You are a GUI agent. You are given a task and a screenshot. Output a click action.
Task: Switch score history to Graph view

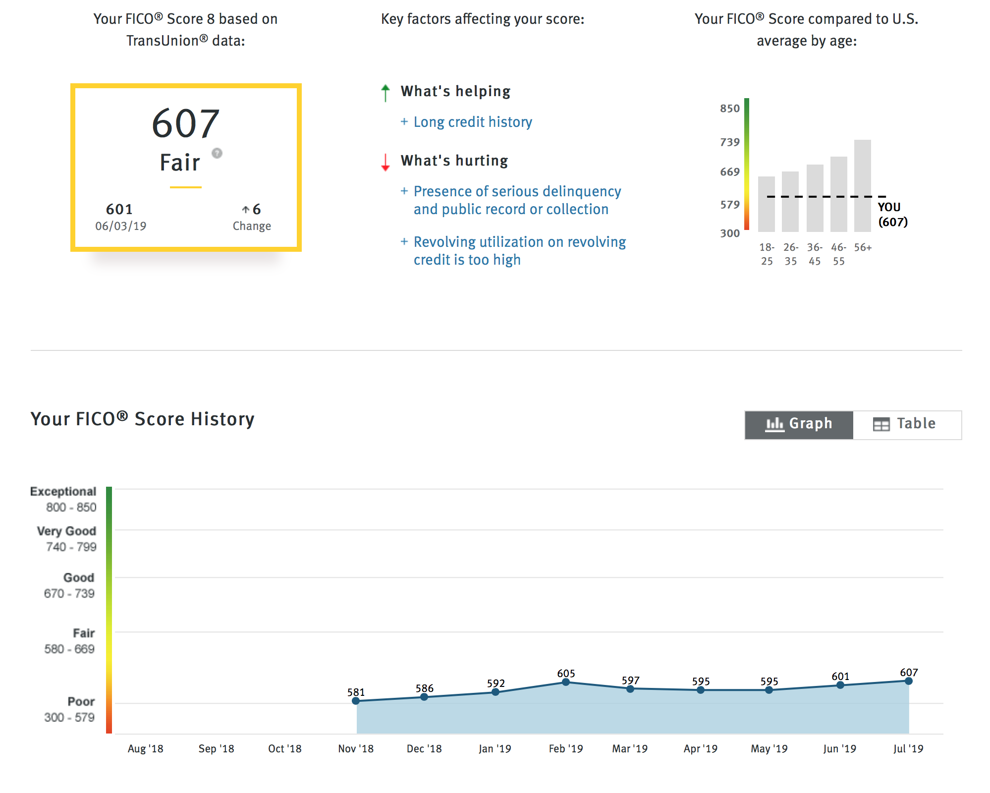[x=799, y=425]
